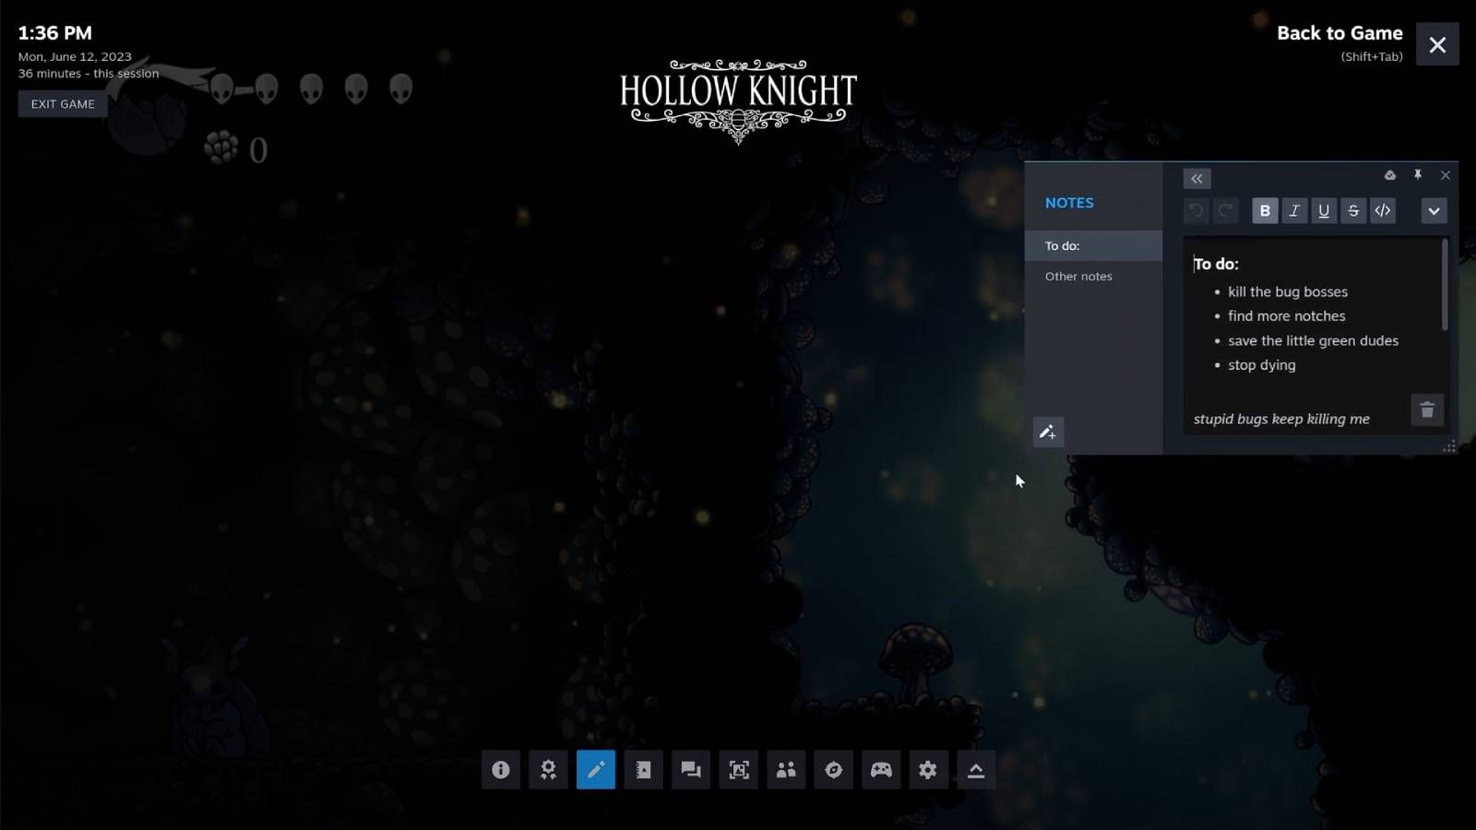Open the screenshots manager icon
This screenshot has width=1476, height=830.
coord(739,769)
